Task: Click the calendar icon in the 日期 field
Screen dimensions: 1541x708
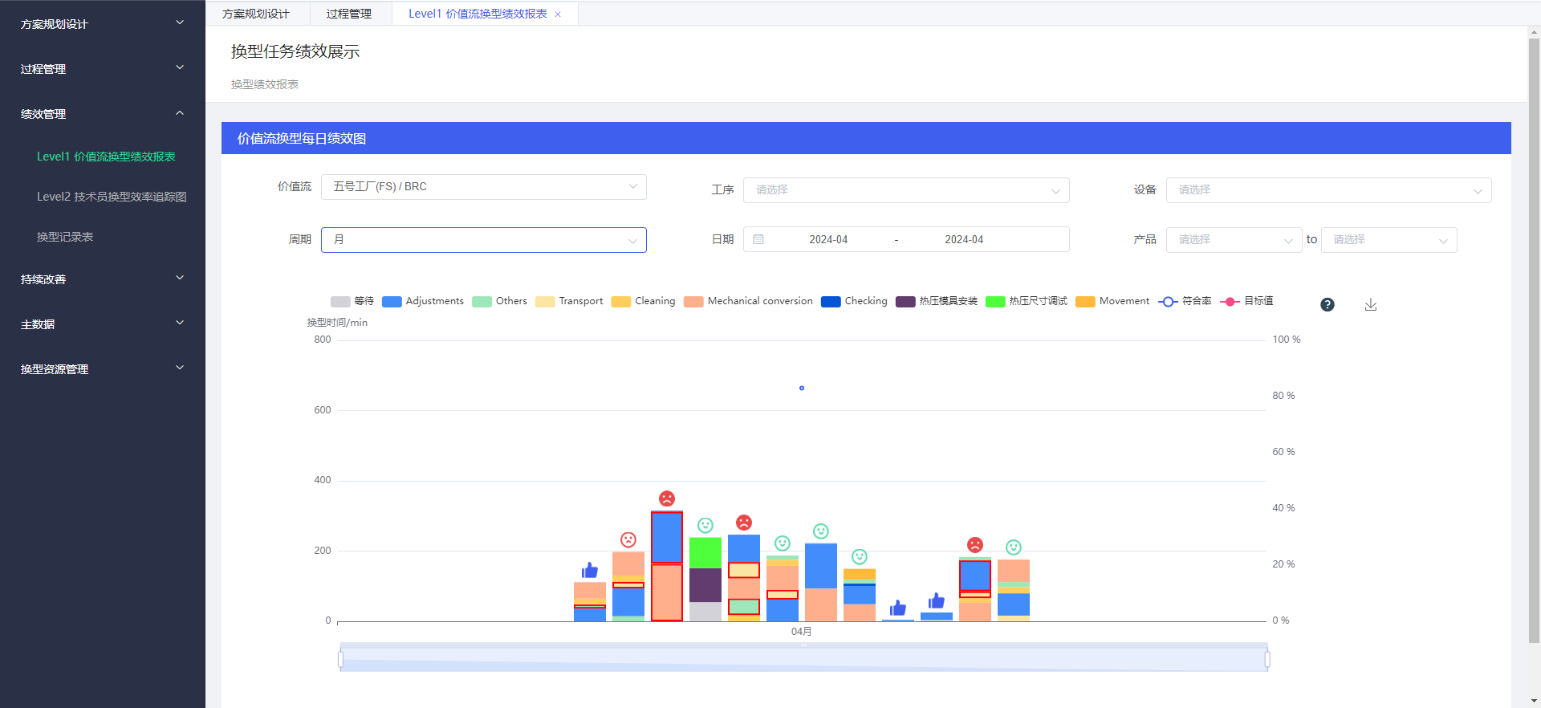Action: [x=758, y=239]
